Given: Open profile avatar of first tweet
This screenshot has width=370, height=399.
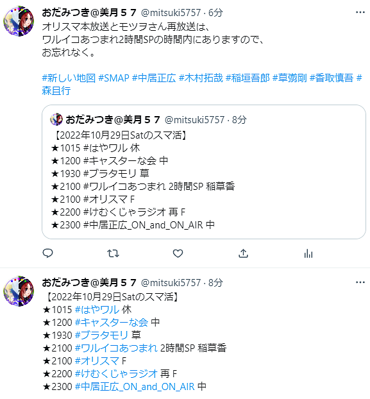Looking at the screenshot, I should click(x=19, y=21).
